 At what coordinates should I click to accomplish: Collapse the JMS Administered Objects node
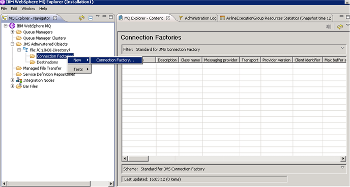pos(13,44)
